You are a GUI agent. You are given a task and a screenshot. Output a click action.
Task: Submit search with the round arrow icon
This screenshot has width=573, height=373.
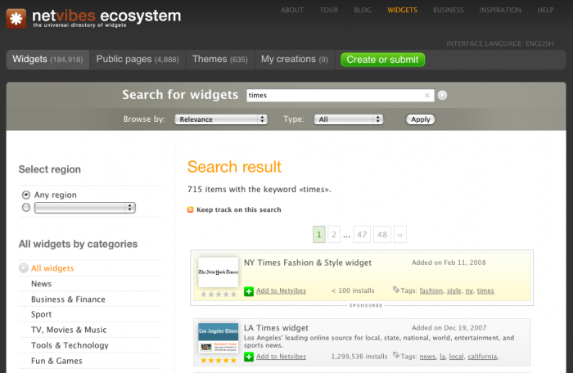tap(442, 96)
